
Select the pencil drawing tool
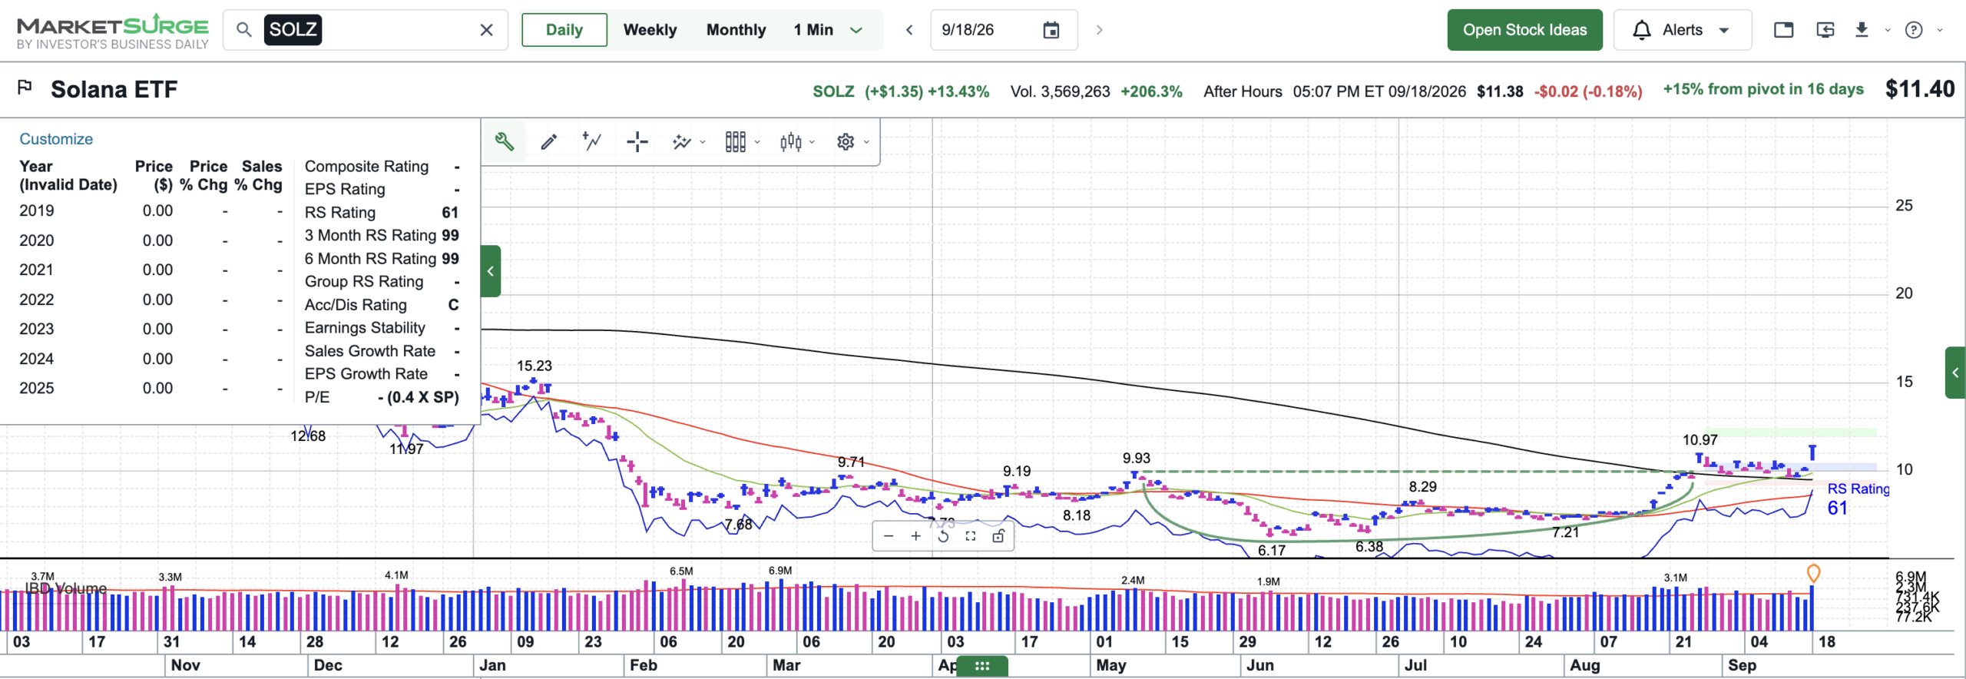tap(548, 142)
